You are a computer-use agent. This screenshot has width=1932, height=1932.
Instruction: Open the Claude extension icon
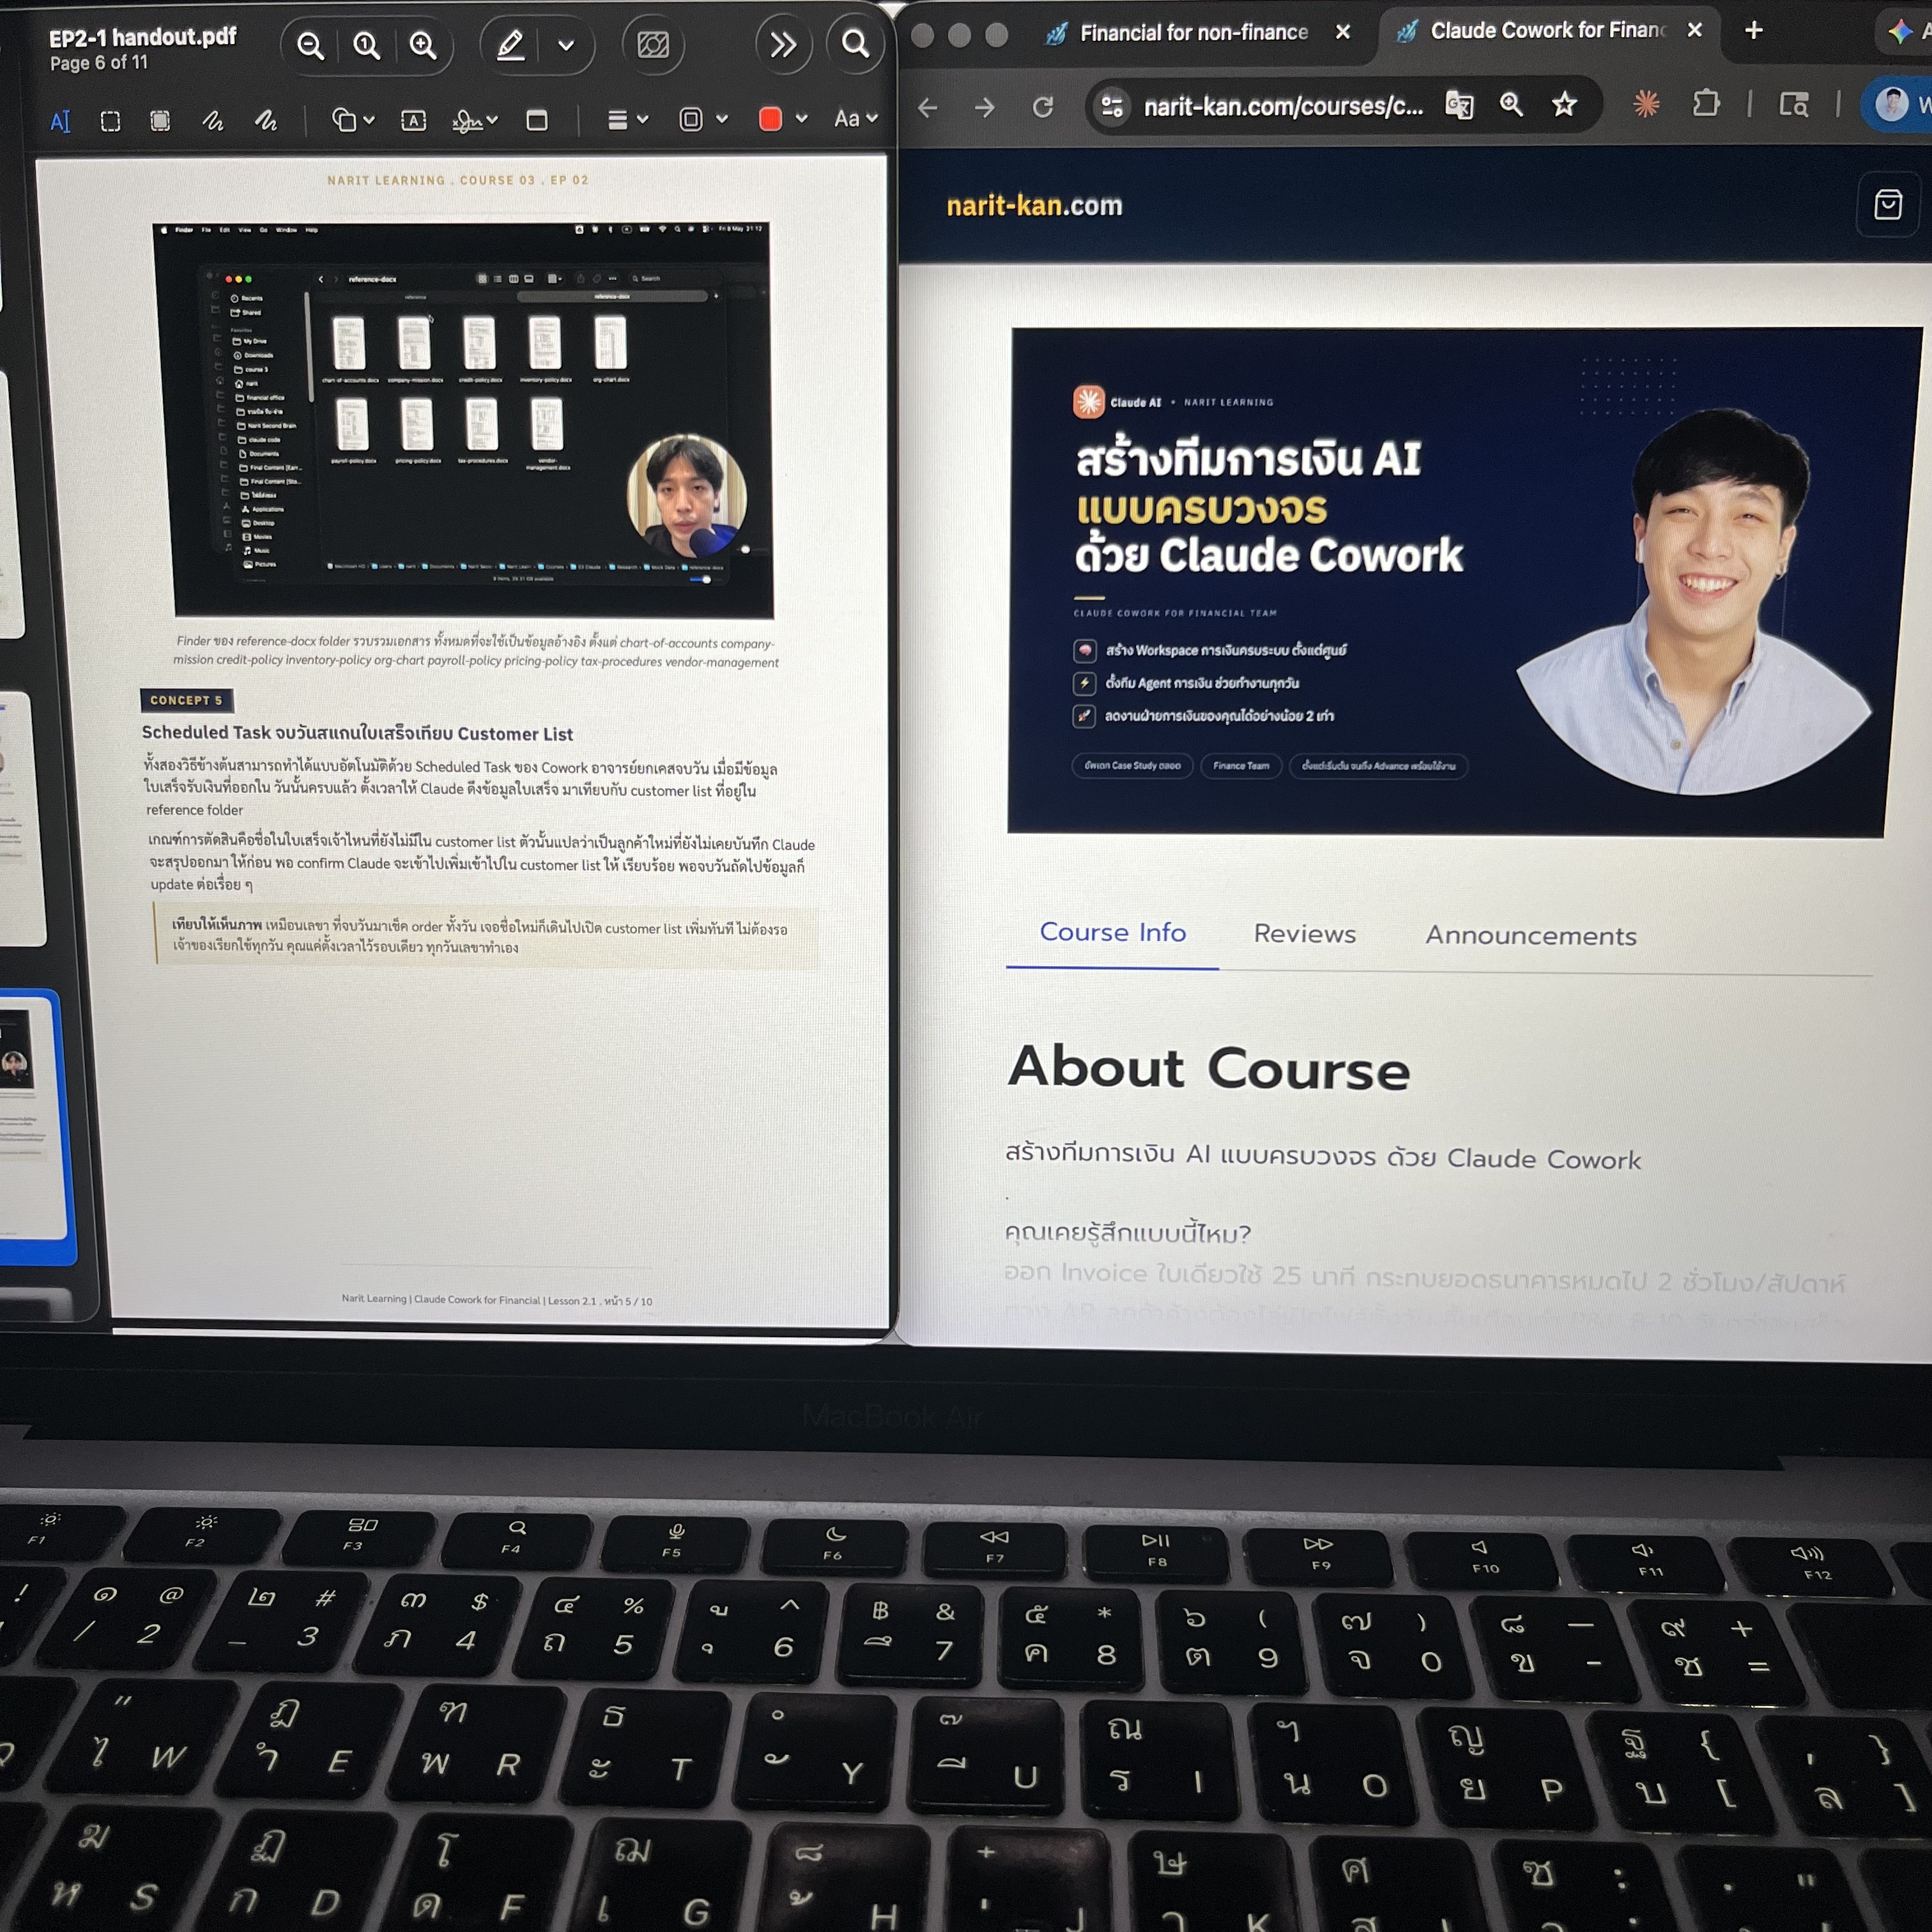click(1646, 103)
